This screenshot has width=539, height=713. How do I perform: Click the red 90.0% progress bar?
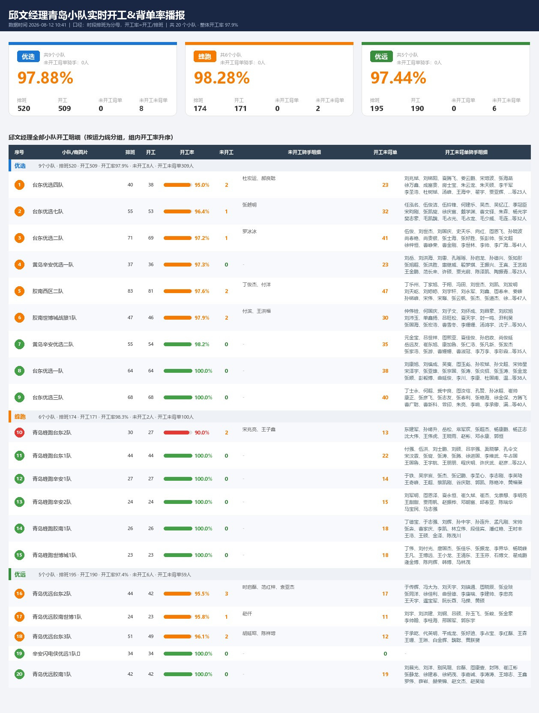[x=178, y=433]
